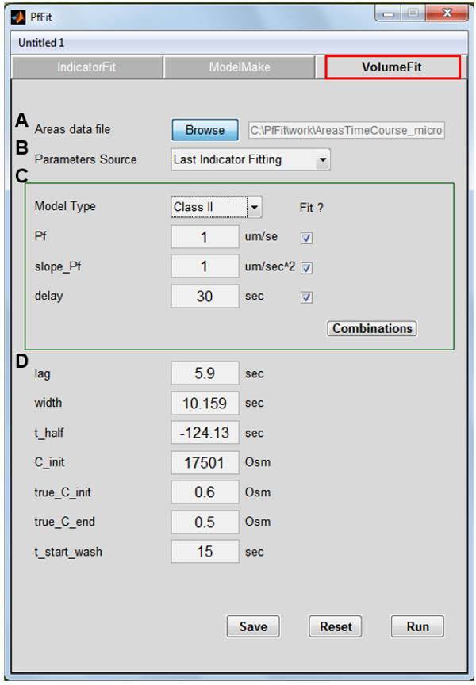The height and width of the screenshot is (685, 476).
Task: Select the VolumeFit tab
Action: [392, 67]
